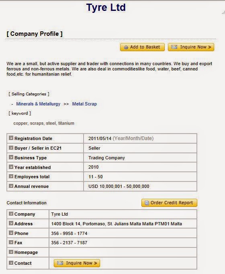Click the Inquire Now button in Contact row
Image resolution: width=225 pixels, height=274 pixels.
(77, 263)
